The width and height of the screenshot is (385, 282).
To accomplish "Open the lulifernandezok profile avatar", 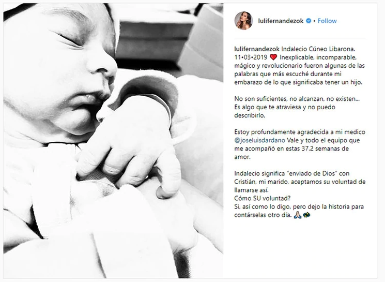I will click(x=243, y=21).
